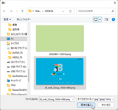118x110 pixels.
Task: Select the dl_wall_22aug_1920x1080.png thumbnail
Action: point(60,71)
